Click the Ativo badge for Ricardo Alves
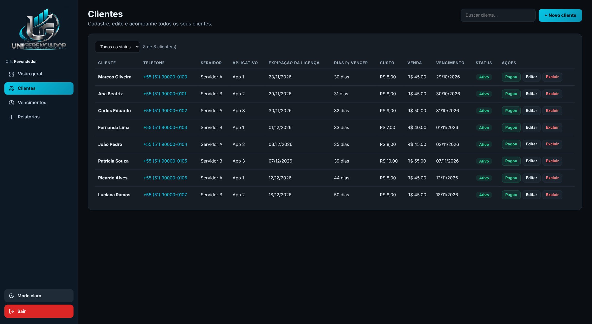The image size is (592, 324). click(x=484, y=178)
